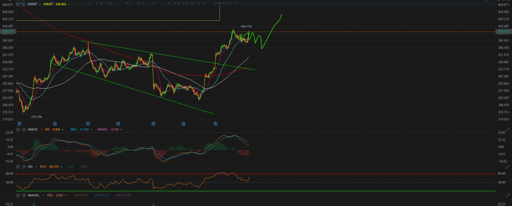Remove the MAVOL indicator with X icon
512x206 pixels.
[24, 195]
